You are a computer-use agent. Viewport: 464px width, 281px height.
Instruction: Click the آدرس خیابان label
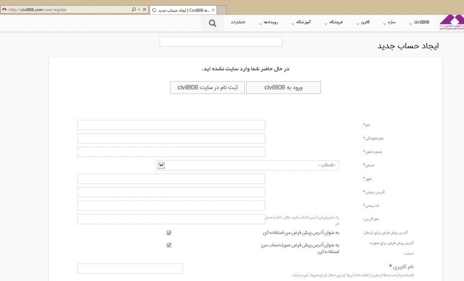374,192
